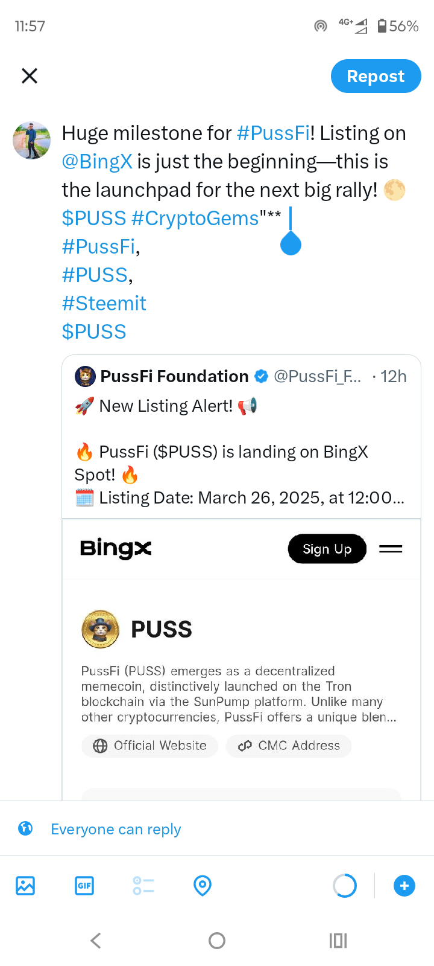
Task: Close the quote post composer
Action: tap(30, 76)
